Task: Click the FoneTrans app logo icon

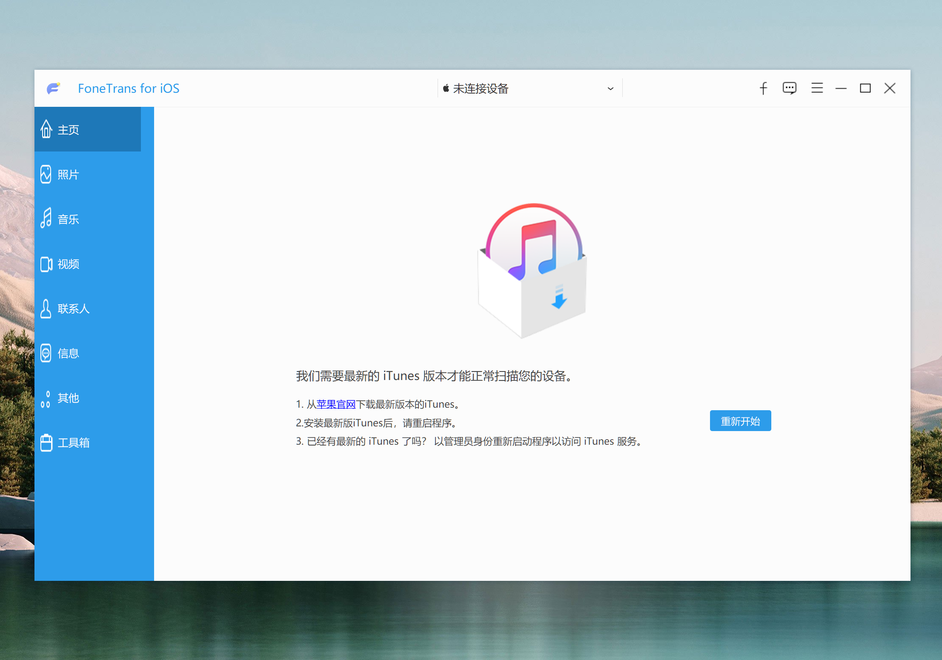Action: [54, 88]
